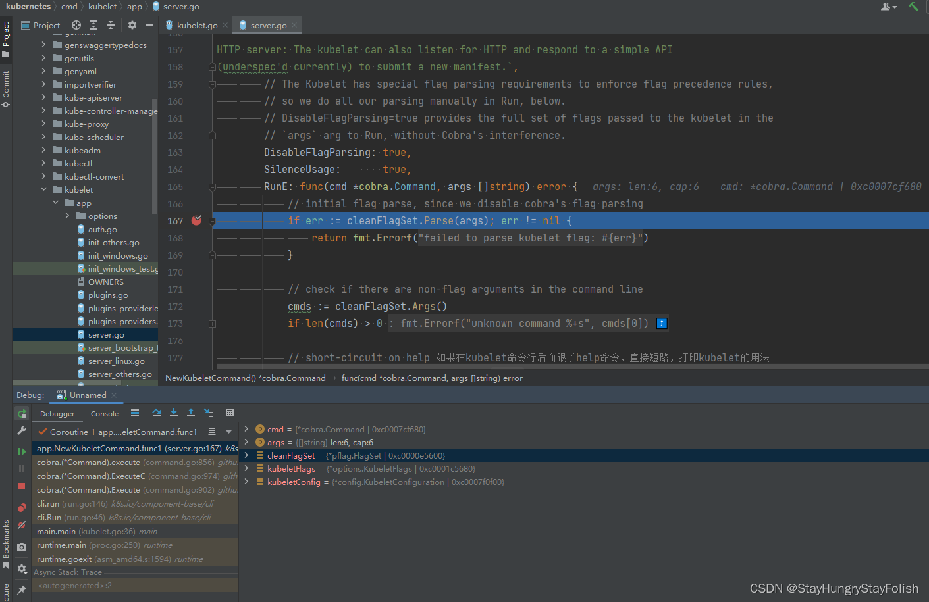Open Evaluate Expression calculator icon
This screenshot has width=929, height=602.
pyautogui.click(x=230, y=413)
